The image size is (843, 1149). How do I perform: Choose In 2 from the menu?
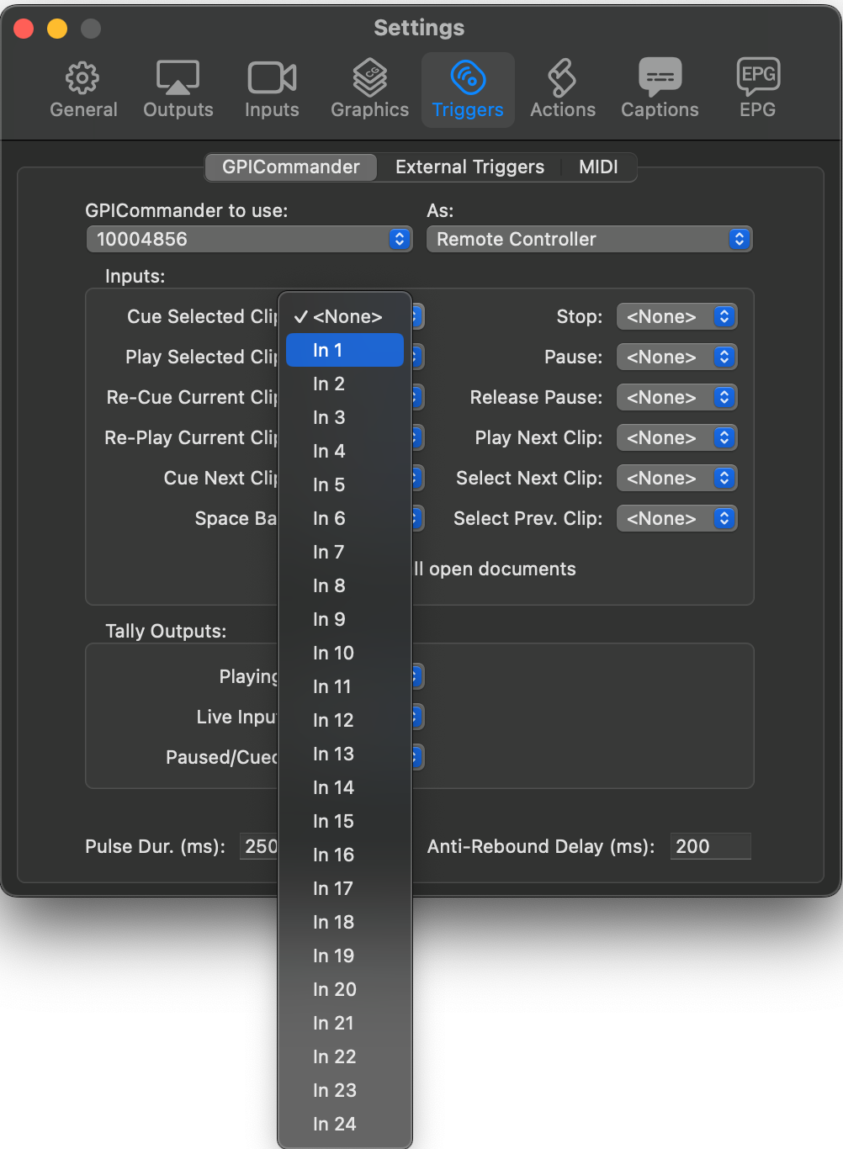[345, 384]
